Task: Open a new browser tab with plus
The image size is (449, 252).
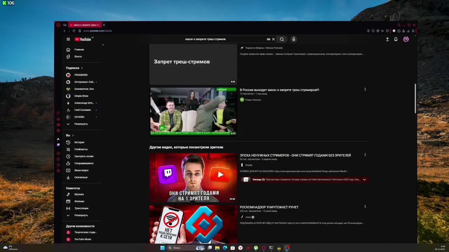Action: (x=104, y=25)
